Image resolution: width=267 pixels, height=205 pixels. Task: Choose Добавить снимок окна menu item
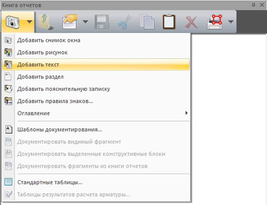tap(96, 40)
